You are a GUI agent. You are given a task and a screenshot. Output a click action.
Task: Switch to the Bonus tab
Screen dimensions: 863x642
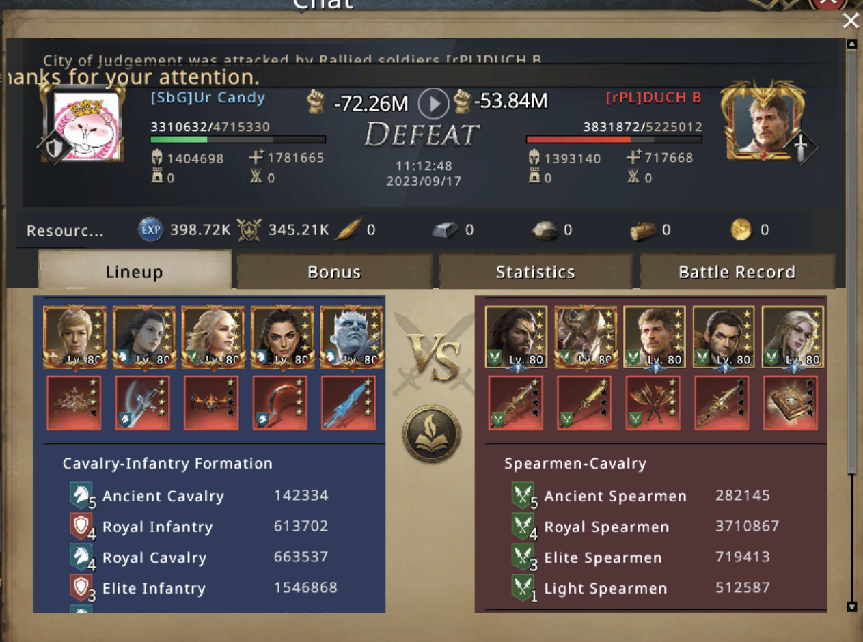click(x=334, y=271)
